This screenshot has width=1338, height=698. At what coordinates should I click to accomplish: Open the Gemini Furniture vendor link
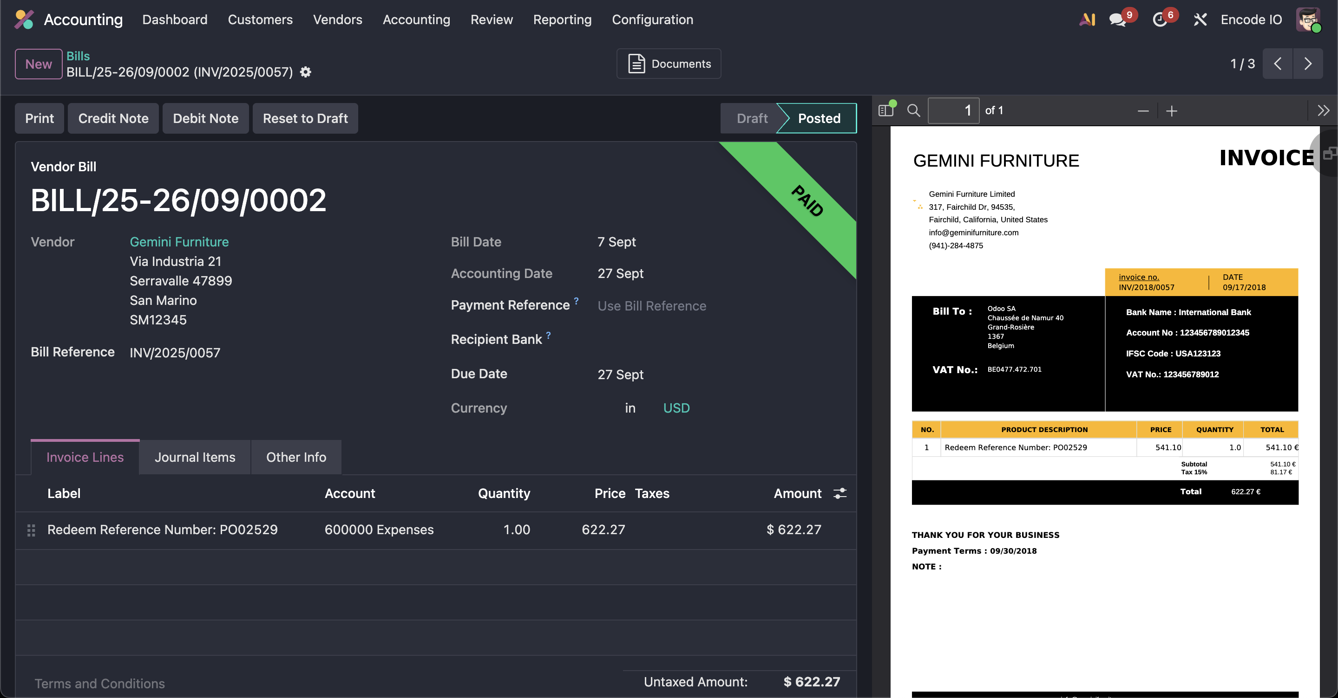[x=179, y=242]
